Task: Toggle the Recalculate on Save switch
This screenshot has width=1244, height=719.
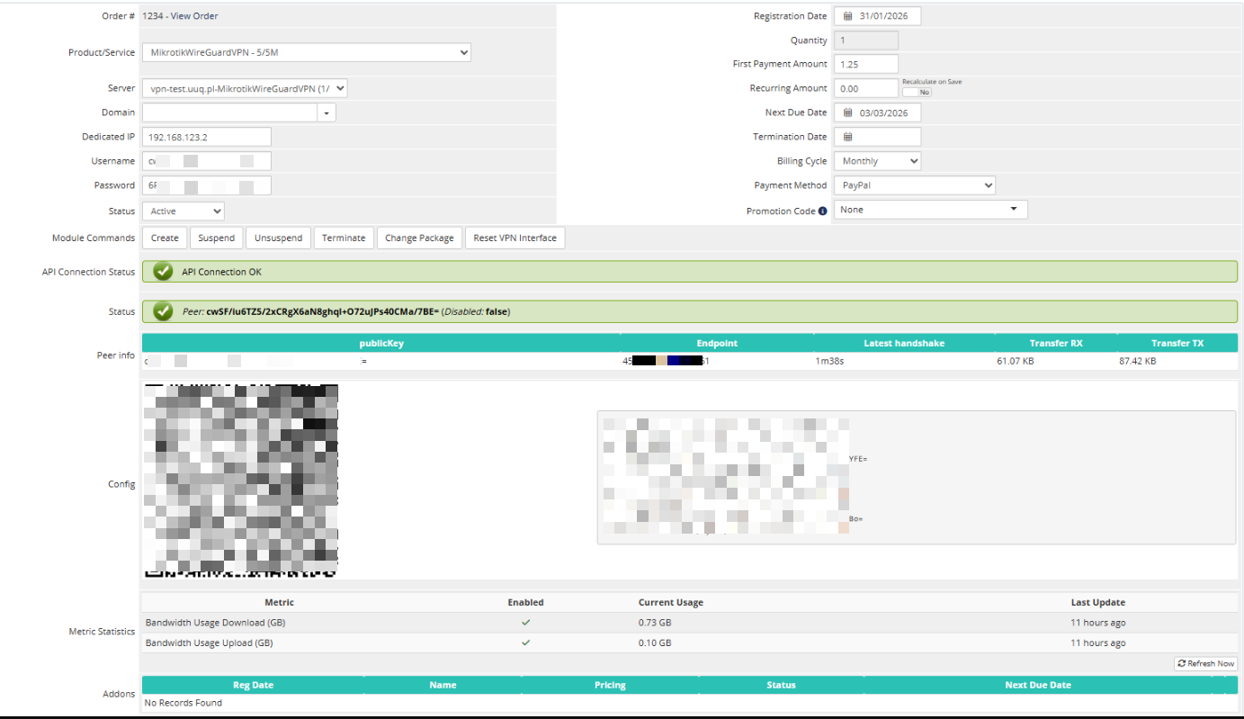Action: pos(917,92)
